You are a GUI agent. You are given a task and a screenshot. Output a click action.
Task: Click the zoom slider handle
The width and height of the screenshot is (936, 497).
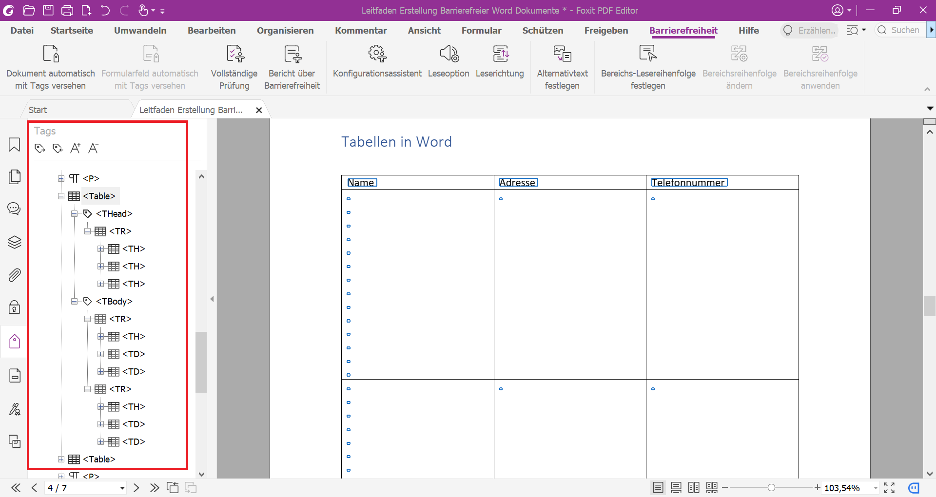coord(771,488)
